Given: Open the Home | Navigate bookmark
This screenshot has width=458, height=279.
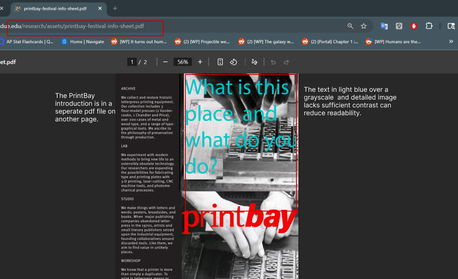Looking at the screenshot, I should [83, 42].
